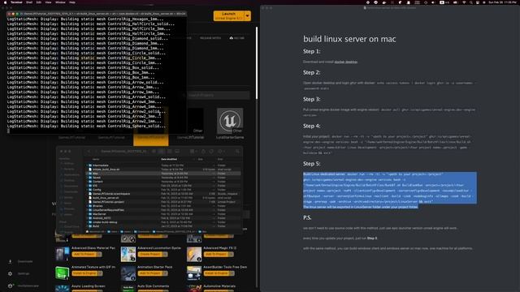This screenshot has height=292, width=520.
Task: Click the Search Projects field
Action: pos(218,95)
